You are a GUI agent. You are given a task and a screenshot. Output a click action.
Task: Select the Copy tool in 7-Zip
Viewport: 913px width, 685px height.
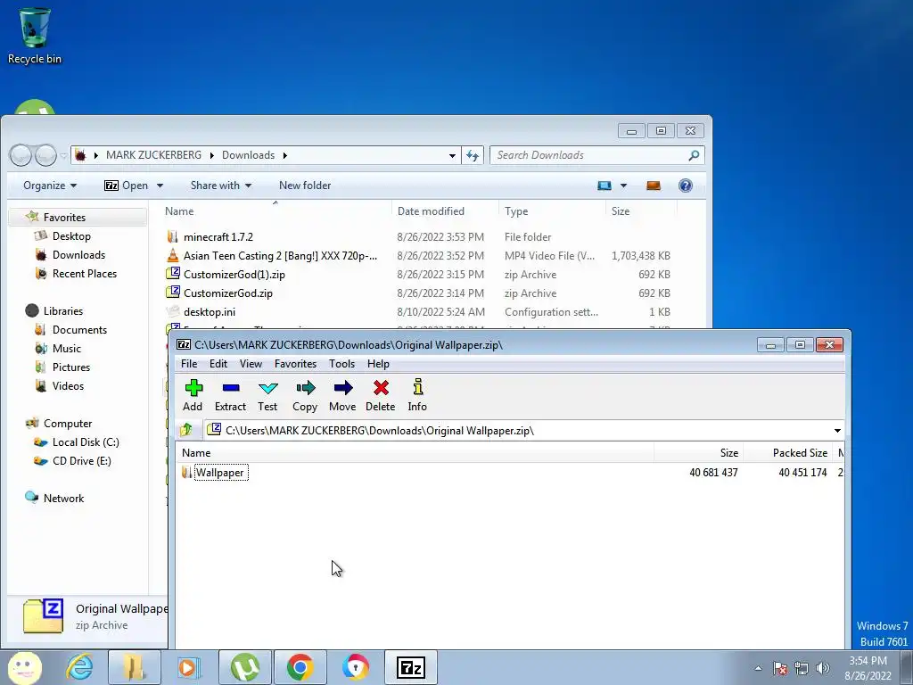(305, 395)
